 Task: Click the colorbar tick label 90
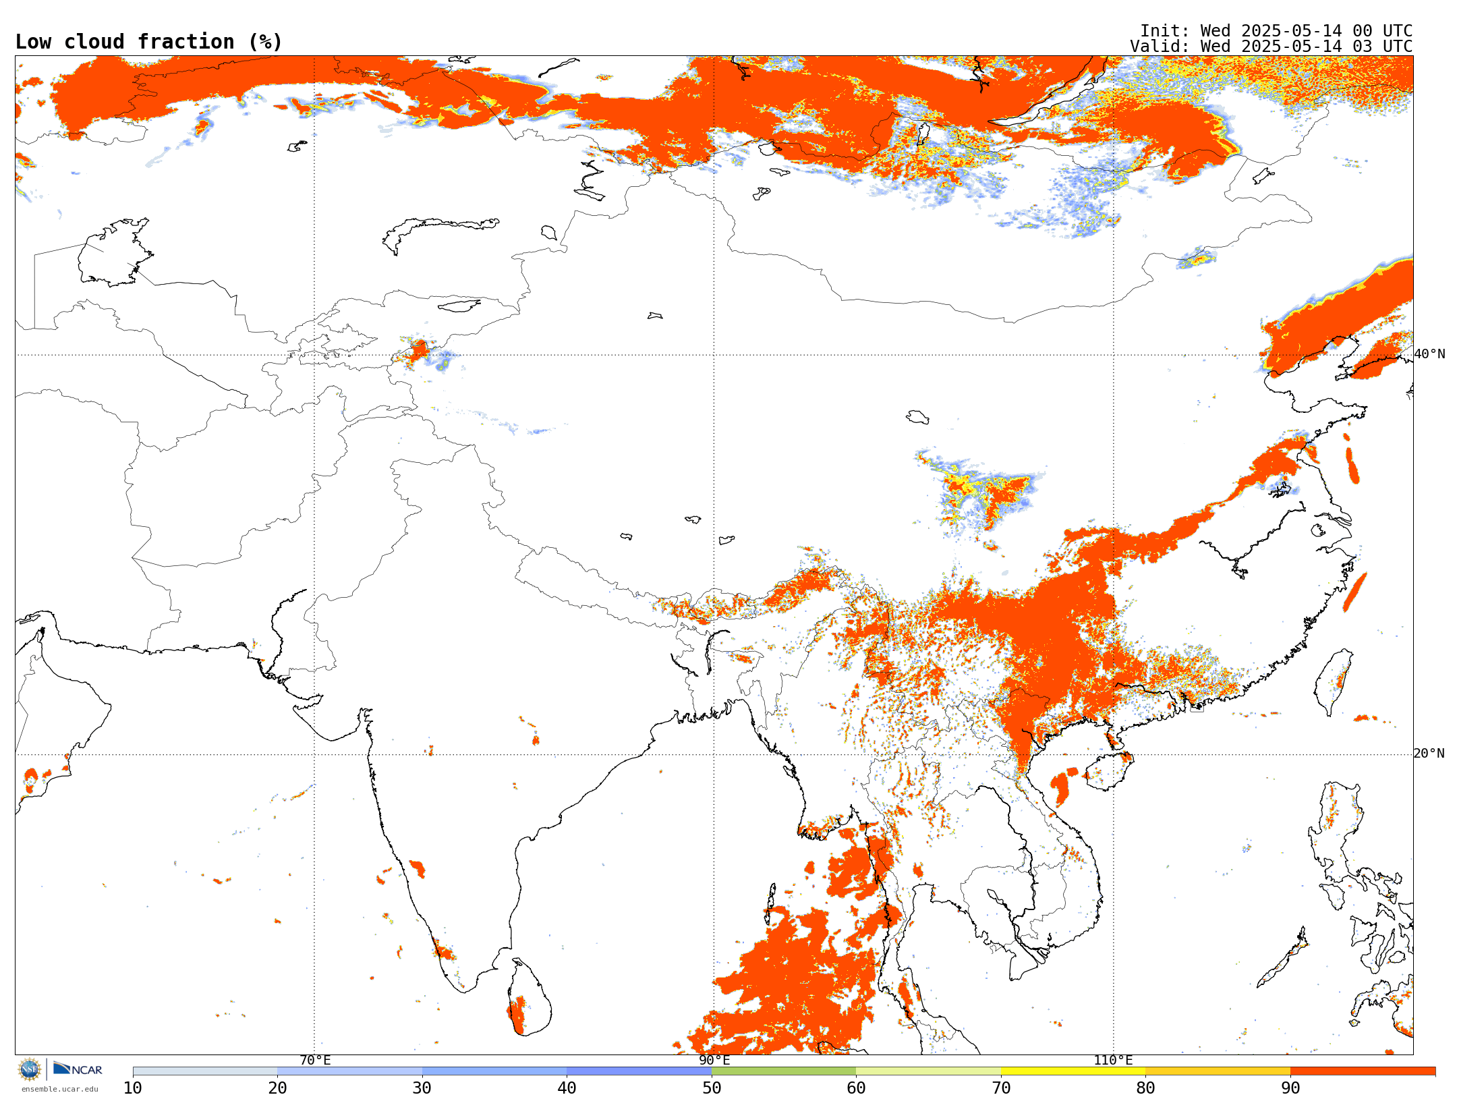click(1290, 1088)
